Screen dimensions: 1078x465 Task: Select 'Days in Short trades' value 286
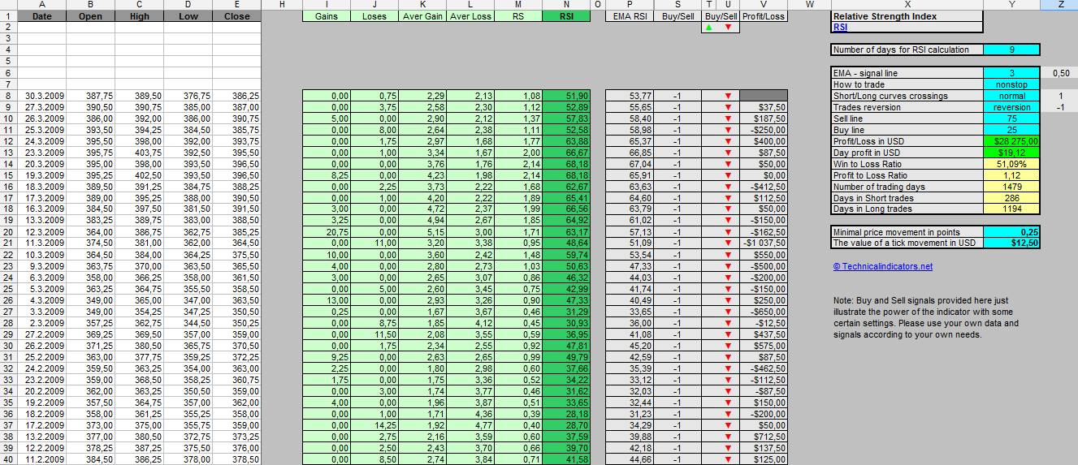(x=1011, y=198)
